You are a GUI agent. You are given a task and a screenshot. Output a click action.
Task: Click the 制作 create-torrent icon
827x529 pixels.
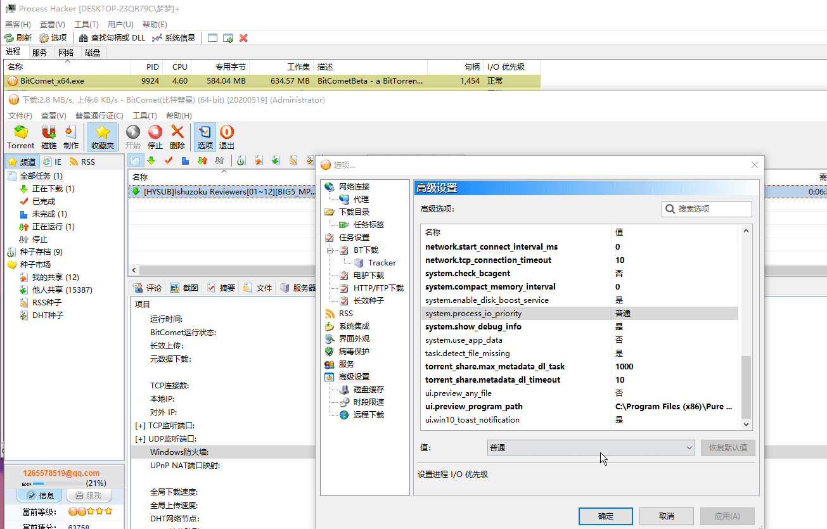[71, 137]
